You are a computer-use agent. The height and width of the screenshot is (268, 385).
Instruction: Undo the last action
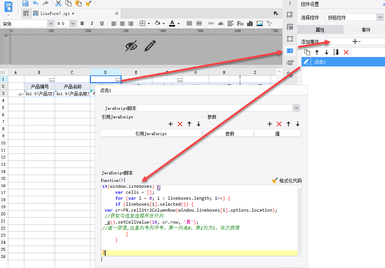36,3
